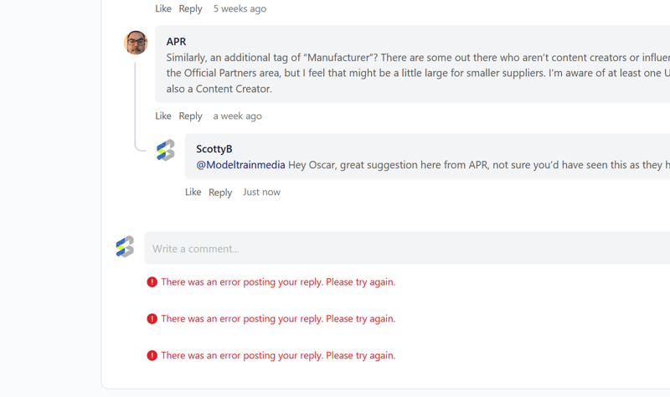This screenshot has width=670, height=397.
Task: Open the "5 weeks ago" timestamp link
Action: click(240, 8)
